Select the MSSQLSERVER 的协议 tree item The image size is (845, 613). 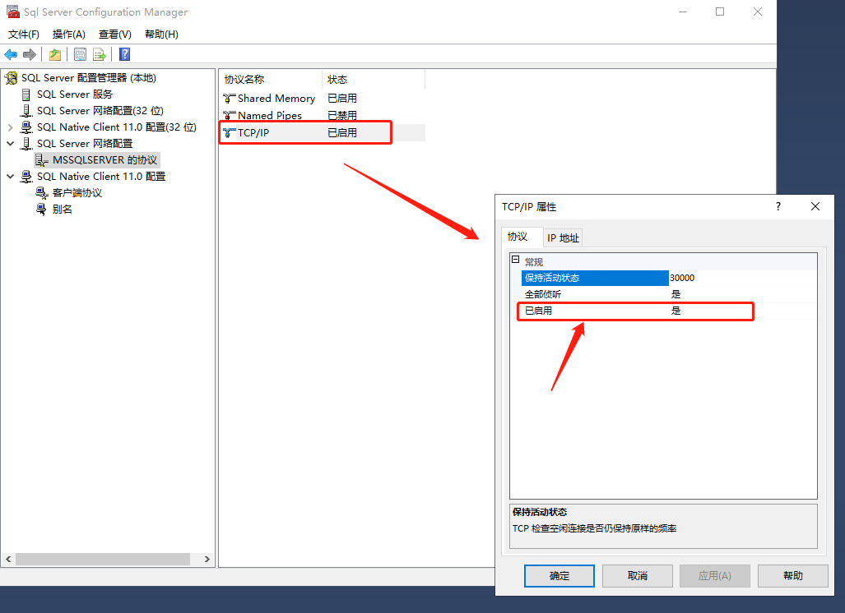(104, 160)
